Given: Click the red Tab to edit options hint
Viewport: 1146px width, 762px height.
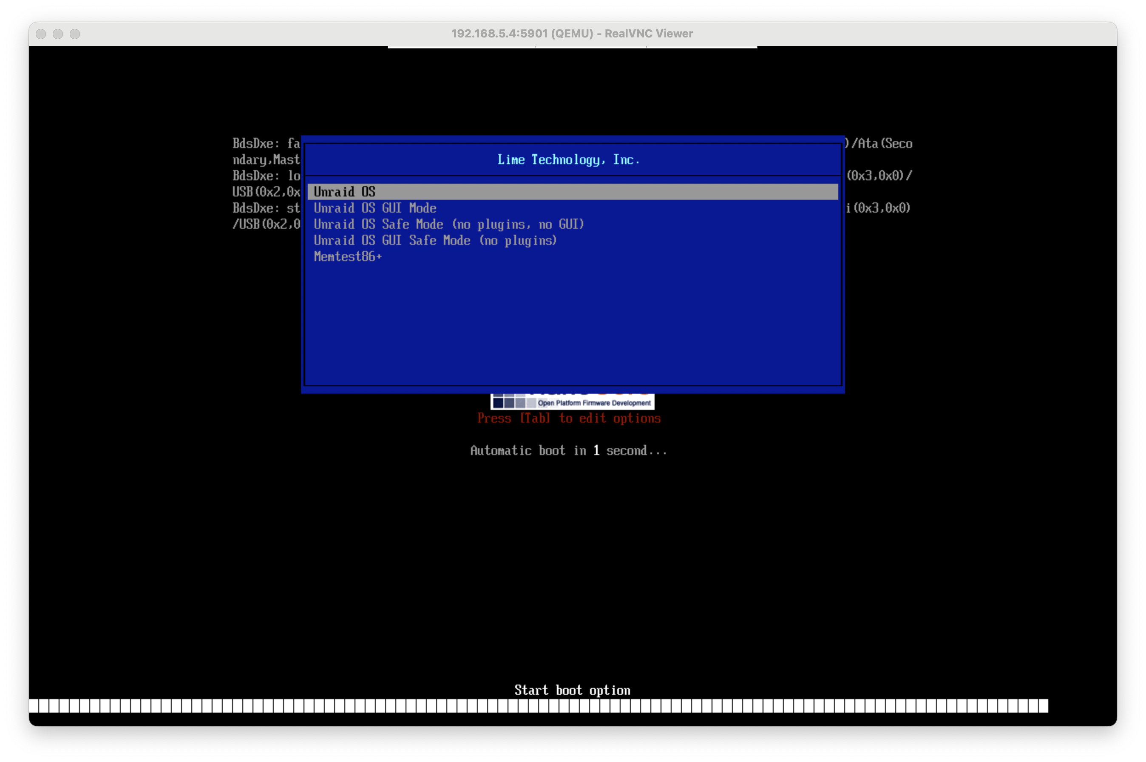Looking at the screenshot, I should tap(568, 418).
